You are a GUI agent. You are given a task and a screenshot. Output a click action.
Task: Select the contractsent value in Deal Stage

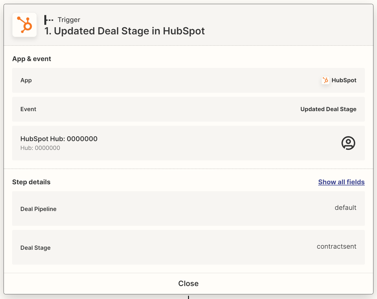[x=337, y=246]
